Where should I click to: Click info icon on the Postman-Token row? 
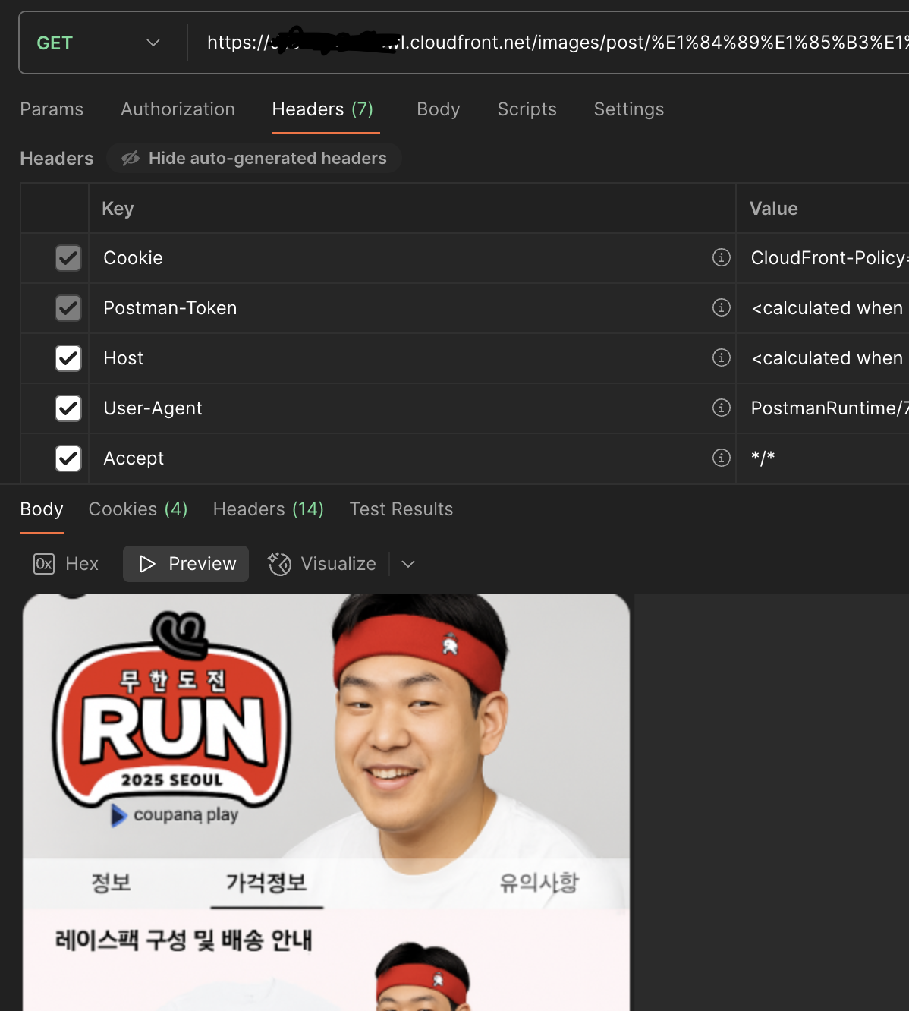coord(722,307)
